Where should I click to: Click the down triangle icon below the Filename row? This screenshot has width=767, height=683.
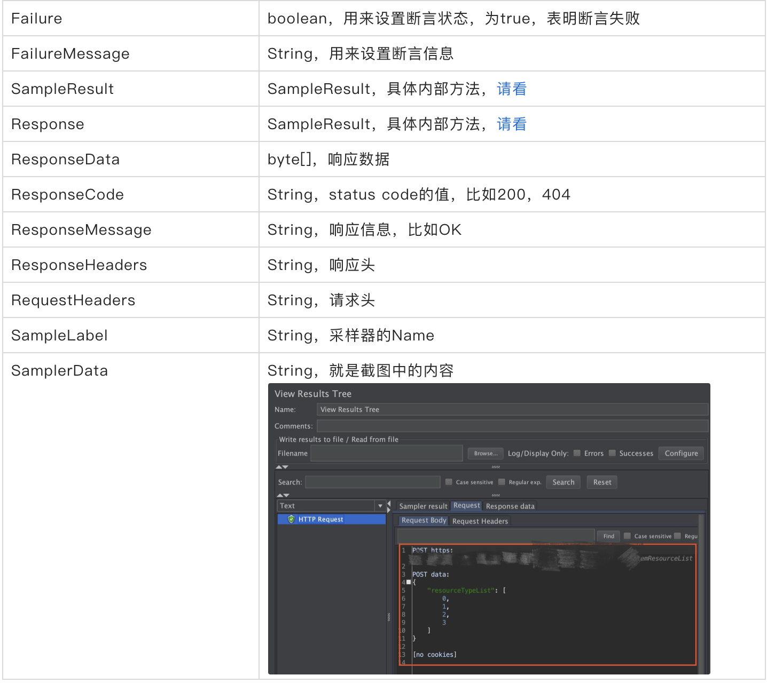pyautogui.click(x=285, y=466)
